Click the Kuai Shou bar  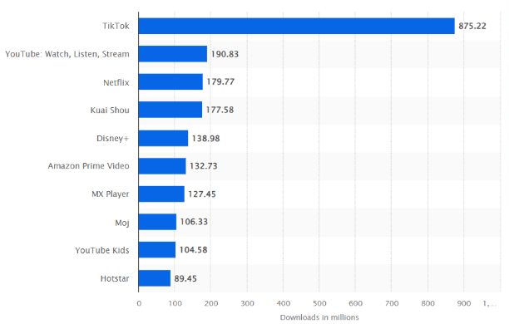[x=170, y=110]
